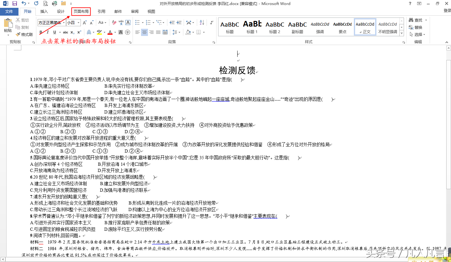Apply red font color
This screenshot has width=451, height=262.
click(110, 32)
